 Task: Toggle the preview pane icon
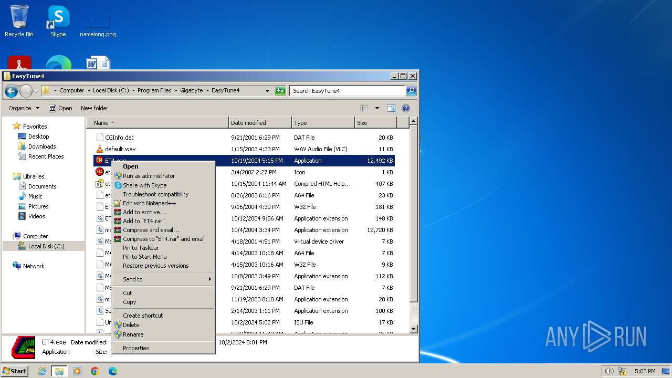tap(391, 108)
